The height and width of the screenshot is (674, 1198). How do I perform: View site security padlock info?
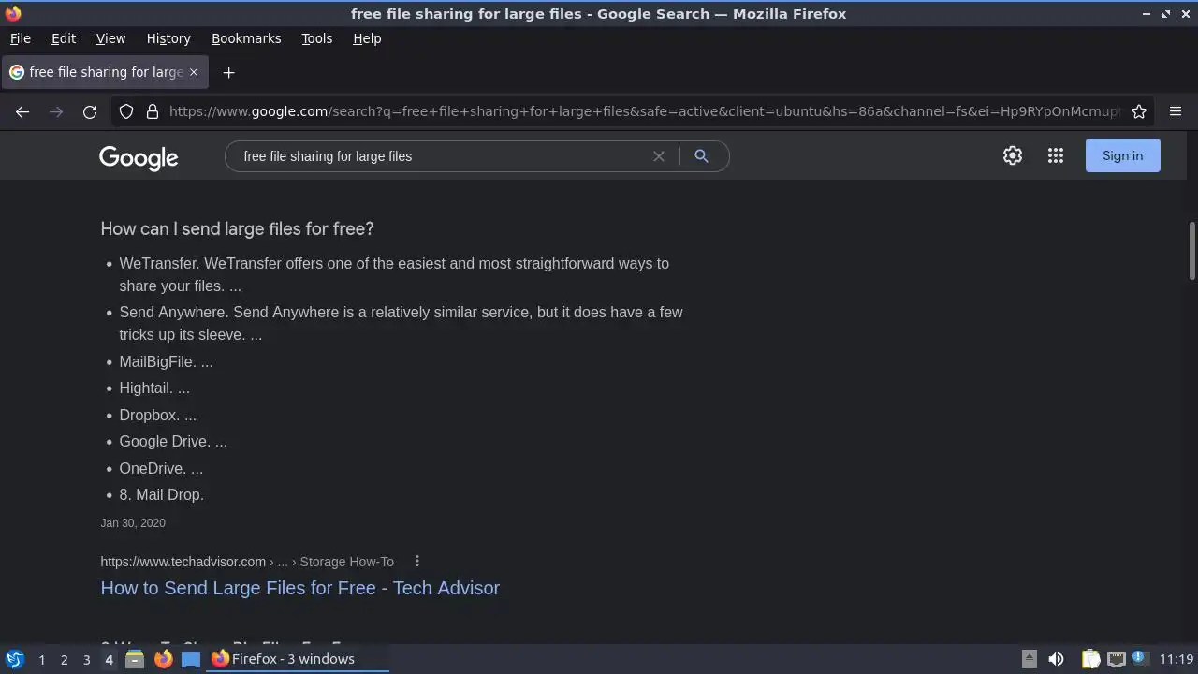[153, 111]
